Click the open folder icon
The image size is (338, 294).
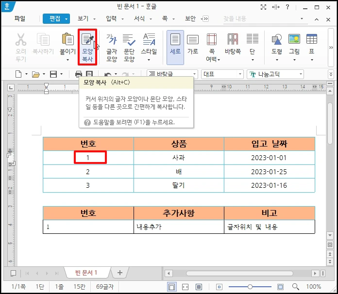(36, 74)
